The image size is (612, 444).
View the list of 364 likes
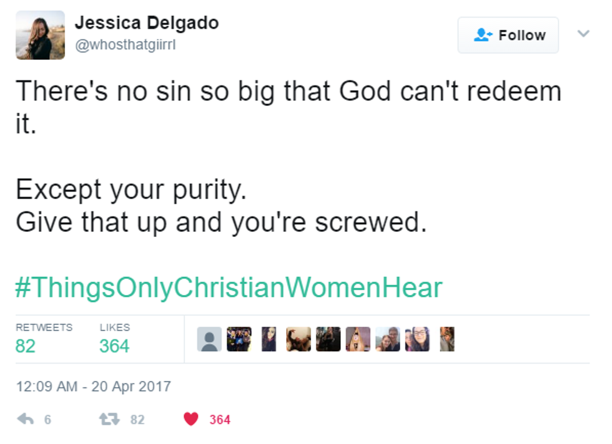coord(114,345)
